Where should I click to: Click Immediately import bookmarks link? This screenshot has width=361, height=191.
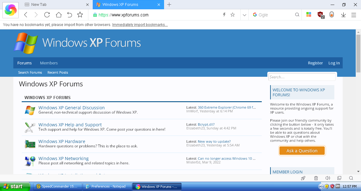pos(140,25)
